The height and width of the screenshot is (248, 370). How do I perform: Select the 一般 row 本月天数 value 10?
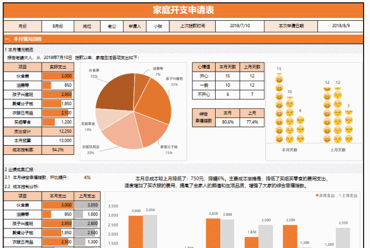click(227, 85)
